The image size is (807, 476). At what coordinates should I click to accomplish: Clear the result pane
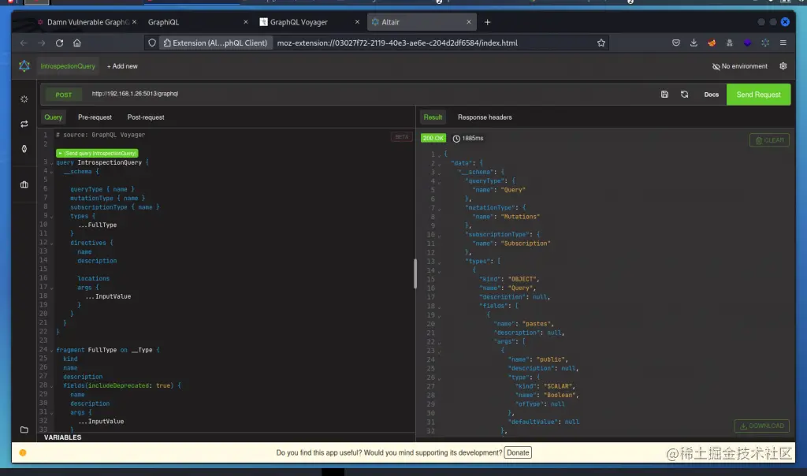coord(769,140)
